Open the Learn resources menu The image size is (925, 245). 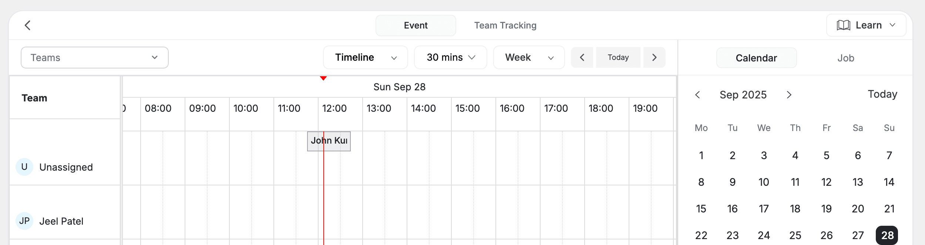866,25
